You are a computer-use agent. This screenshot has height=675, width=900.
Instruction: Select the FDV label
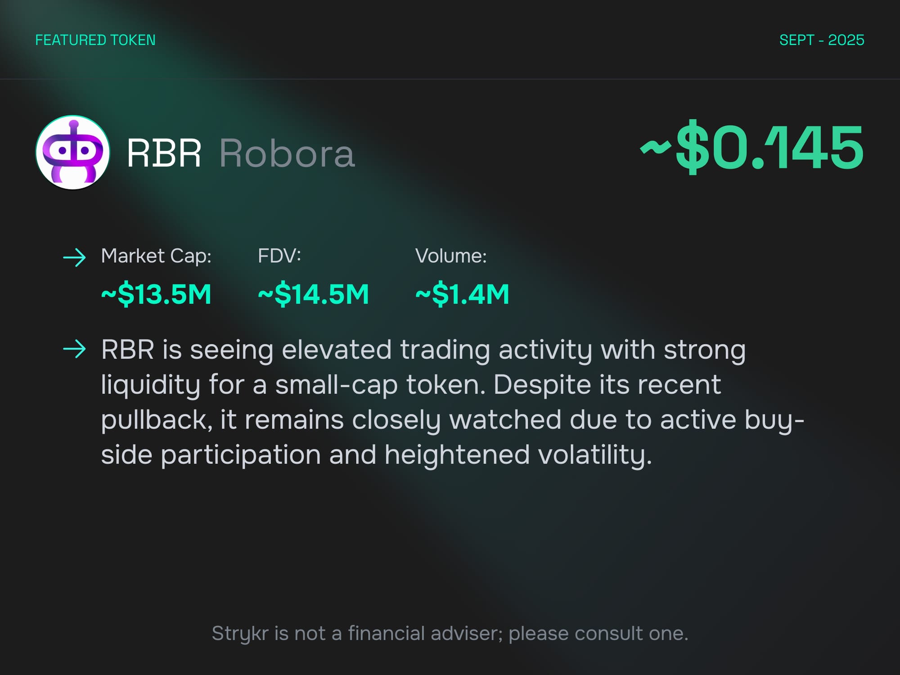pyautogui.click(x=279, y=256)
